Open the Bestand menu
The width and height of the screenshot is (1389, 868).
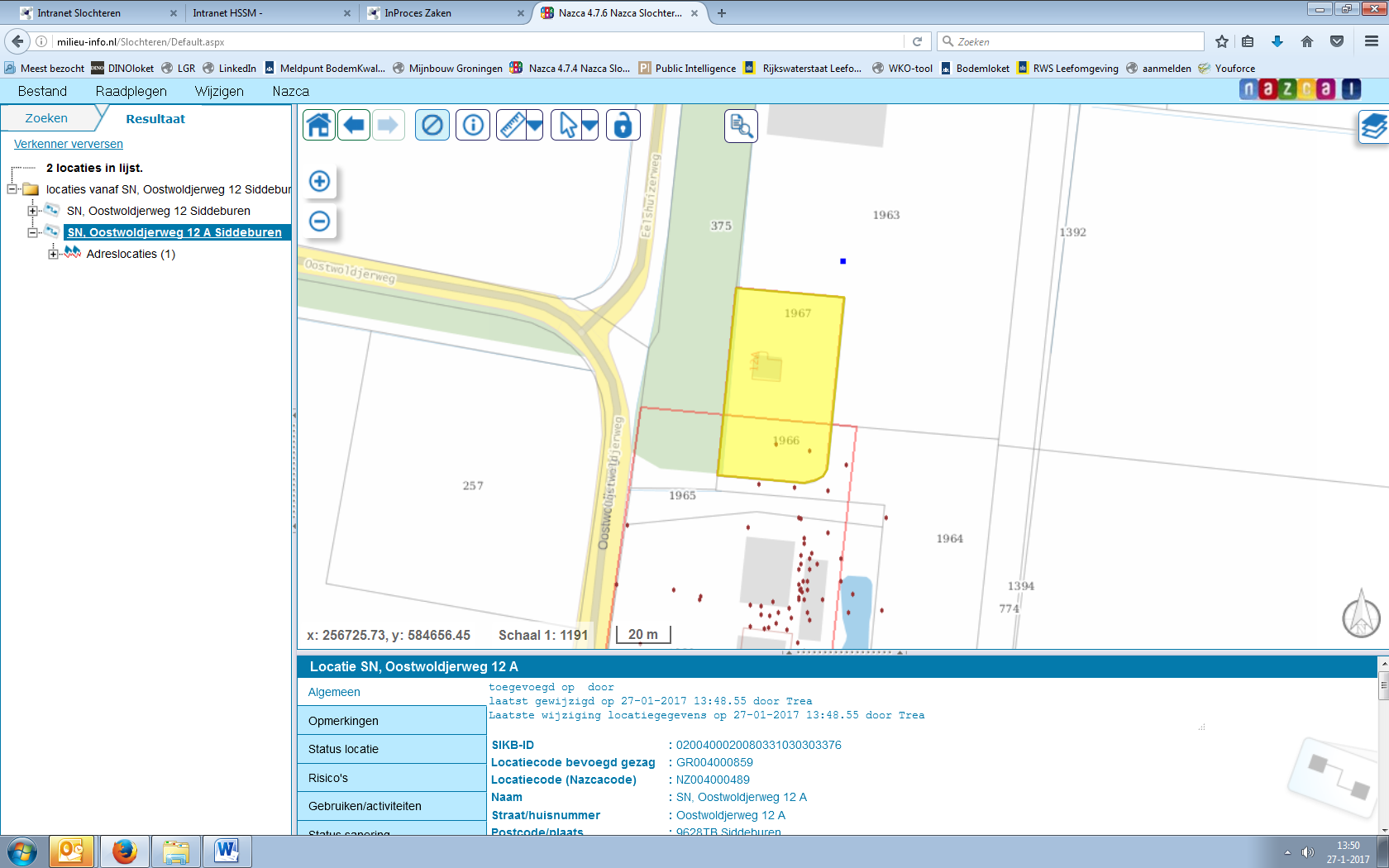click(42, 91)
